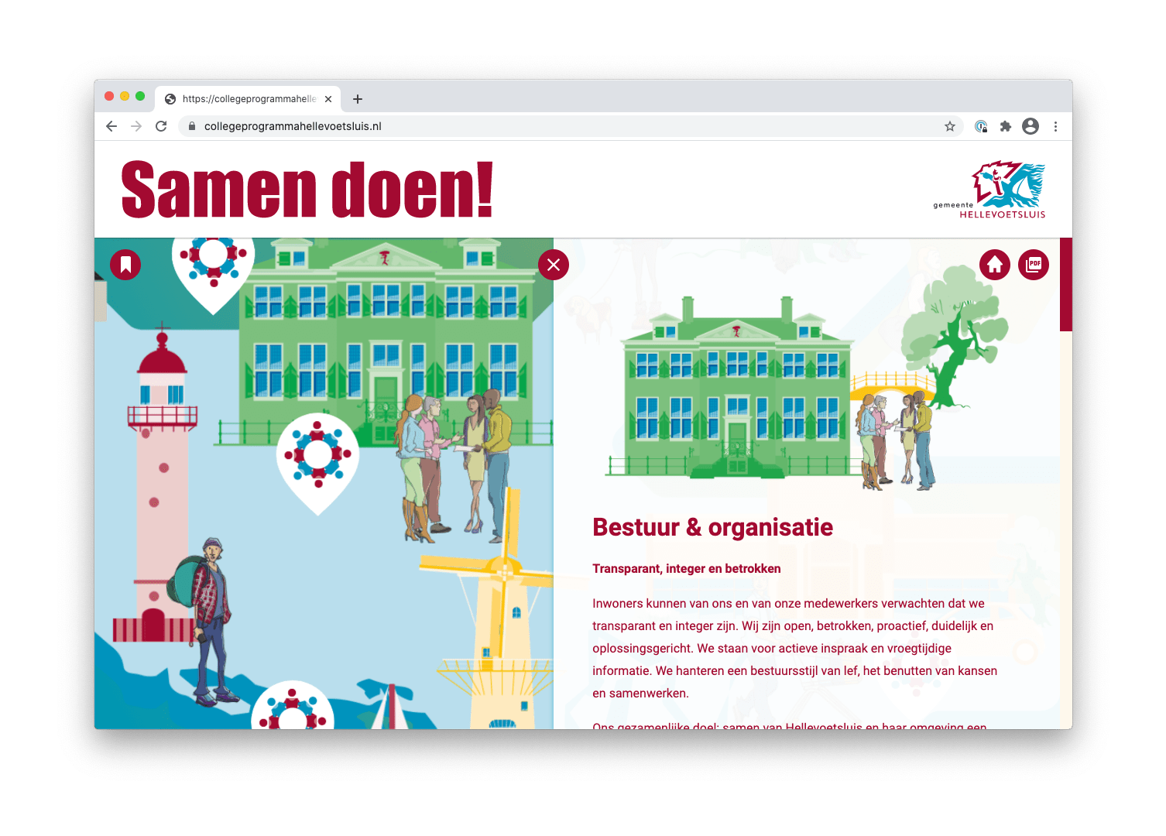Close the collegeprogrammahelle tab
The width and height of the screenshot is (1166, 836).
click(328, 99)
